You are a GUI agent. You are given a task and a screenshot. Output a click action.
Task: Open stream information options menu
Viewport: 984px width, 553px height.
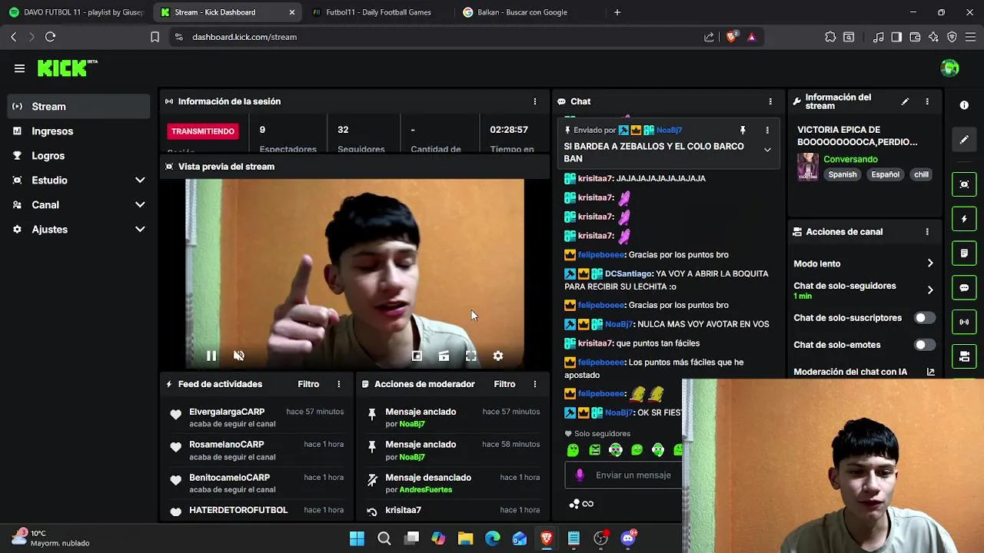tap(927, 101)
